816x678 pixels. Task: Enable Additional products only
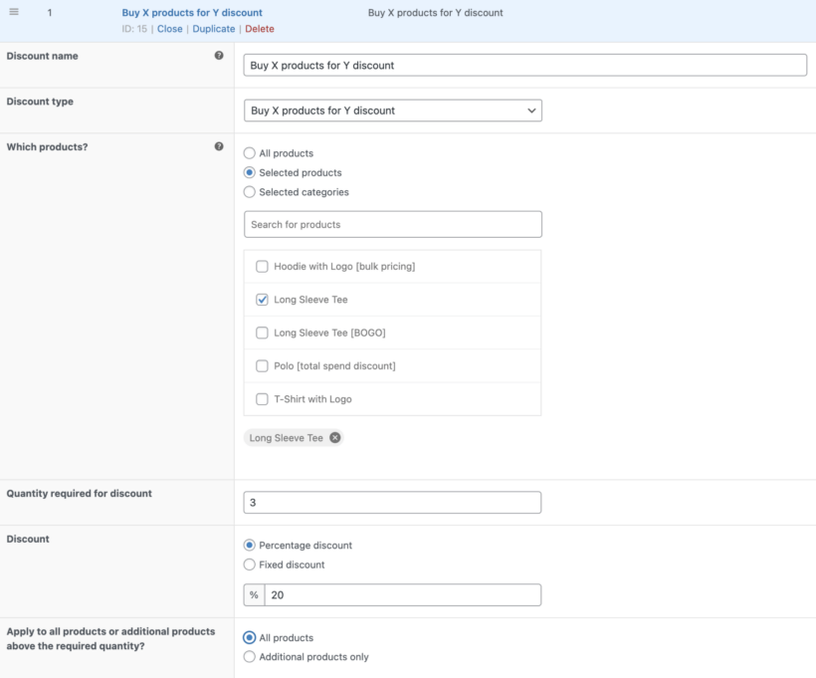(x=249, y=656)
